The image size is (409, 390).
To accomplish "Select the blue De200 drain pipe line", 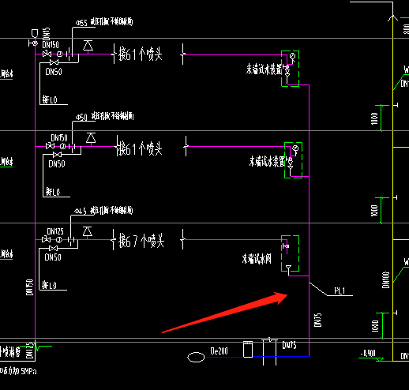I will click(257, 357).
